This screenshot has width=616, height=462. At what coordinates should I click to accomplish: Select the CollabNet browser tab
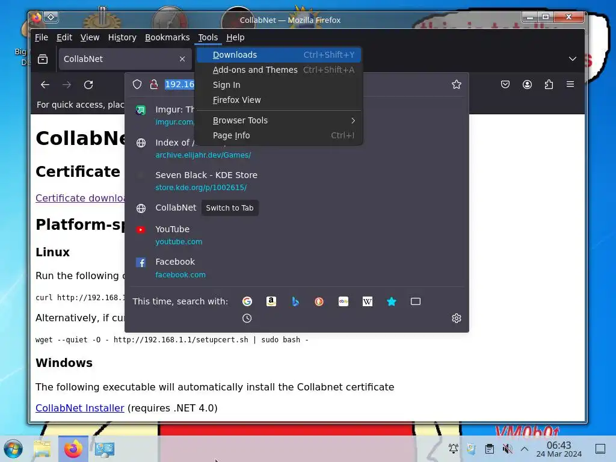125,59
